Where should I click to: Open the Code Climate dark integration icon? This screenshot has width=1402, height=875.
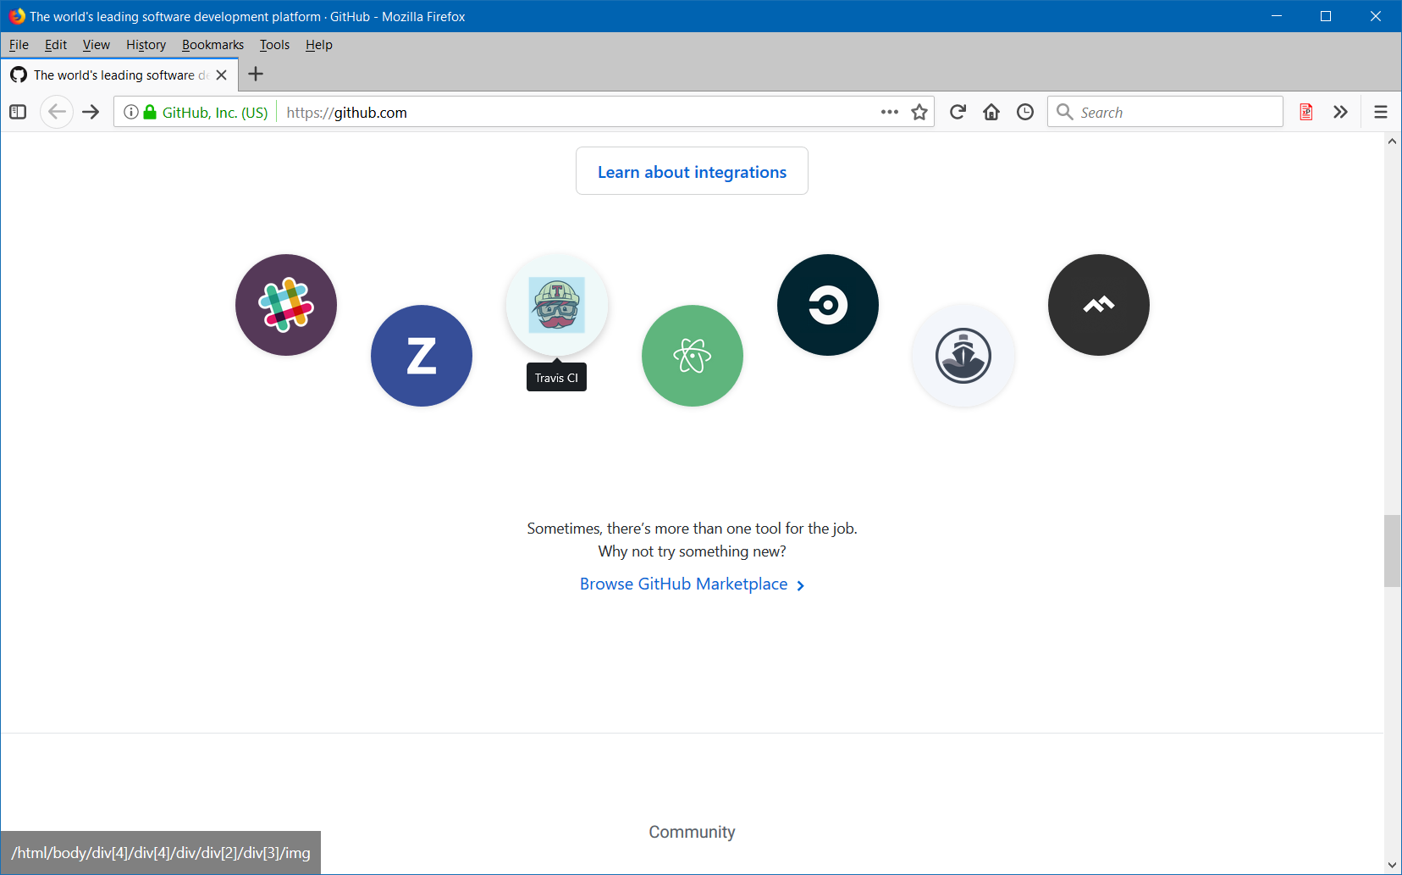(x=1099, y=305)
